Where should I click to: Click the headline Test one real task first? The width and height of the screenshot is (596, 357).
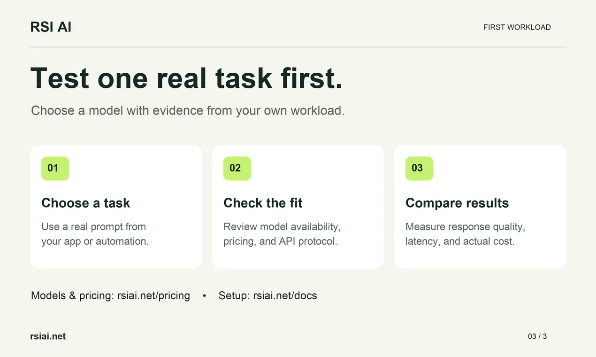tap(186, 78)
